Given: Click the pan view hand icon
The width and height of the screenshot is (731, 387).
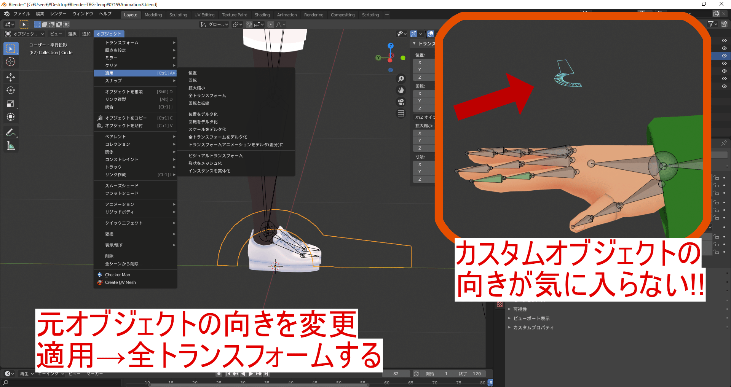Looking at the screenshot, I should [x=401, y=90].
